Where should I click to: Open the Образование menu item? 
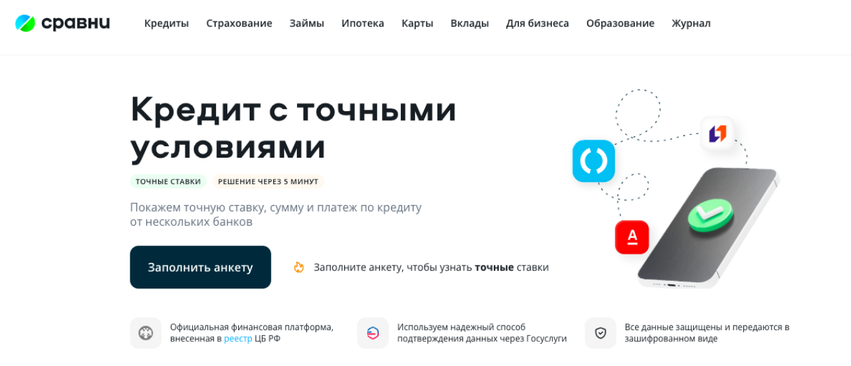[x=620, y=24]
